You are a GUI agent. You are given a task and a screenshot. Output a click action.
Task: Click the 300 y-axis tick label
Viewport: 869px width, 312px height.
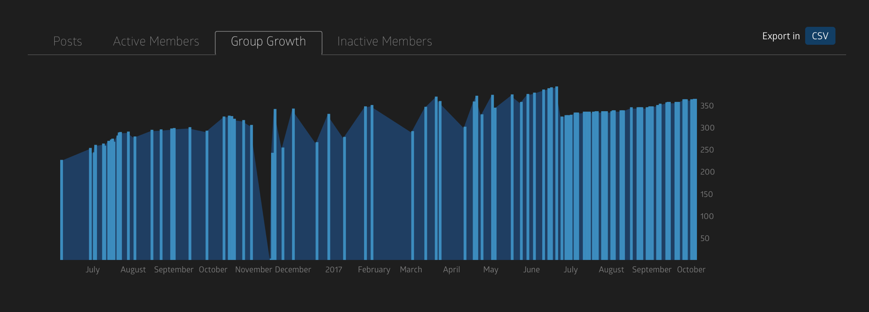[x=707, y=128]
